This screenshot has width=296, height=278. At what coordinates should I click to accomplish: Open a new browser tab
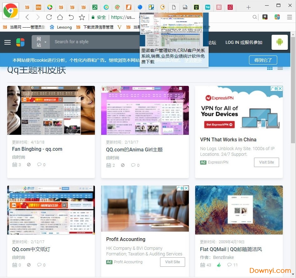point(248,7)
